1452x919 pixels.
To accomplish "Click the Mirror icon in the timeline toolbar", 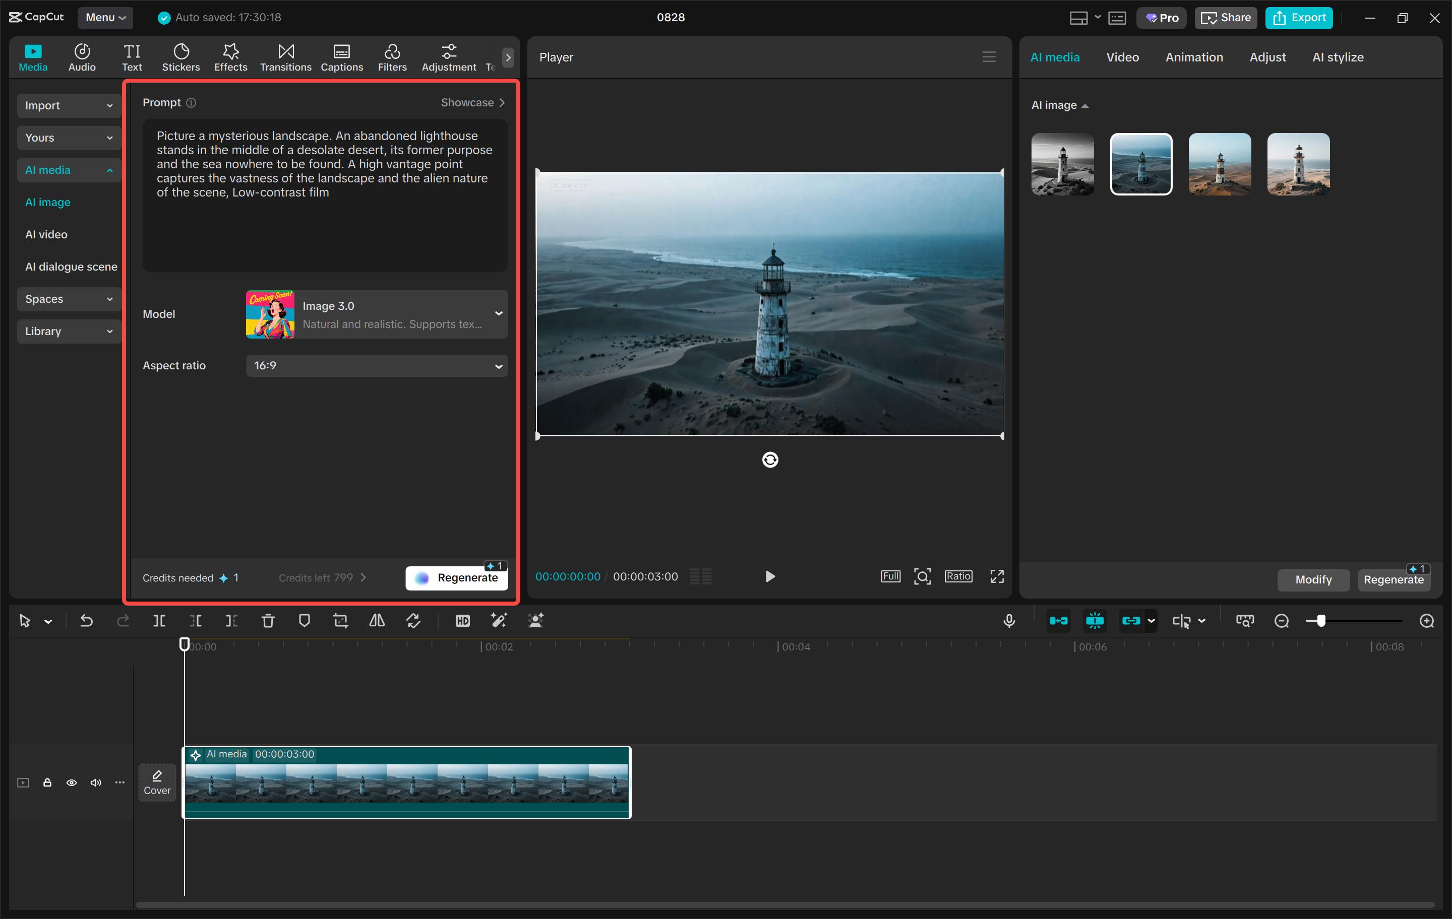I will (376, 621).
